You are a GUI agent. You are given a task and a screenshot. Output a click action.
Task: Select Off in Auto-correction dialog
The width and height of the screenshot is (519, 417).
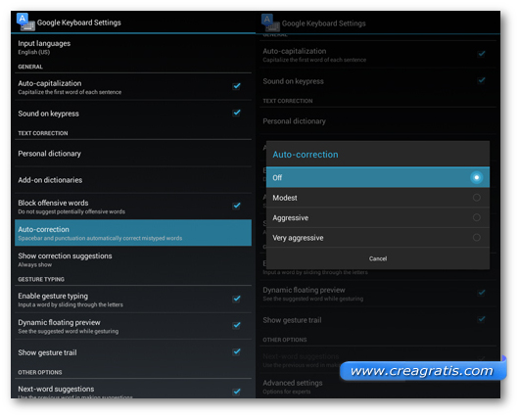[378, 177]
